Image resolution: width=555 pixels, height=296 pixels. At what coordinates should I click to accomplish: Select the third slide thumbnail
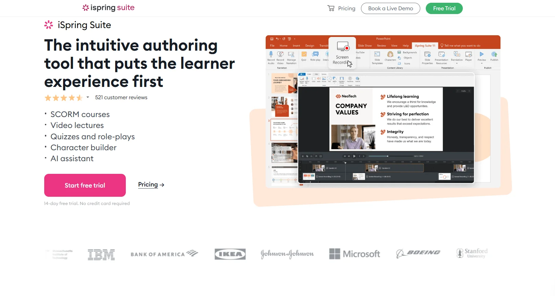(x=284, y=130)
